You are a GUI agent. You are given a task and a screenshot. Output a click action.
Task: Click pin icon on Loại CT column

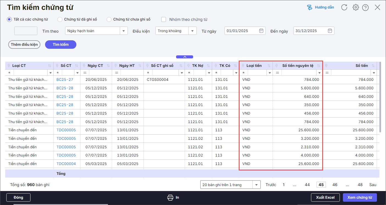pos(9,66)
